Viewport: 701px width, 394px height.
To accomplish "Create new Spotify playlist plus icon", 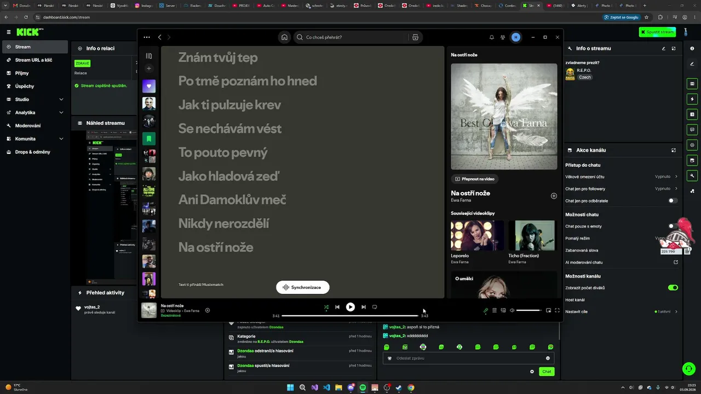I will click(x=148, y=68).
